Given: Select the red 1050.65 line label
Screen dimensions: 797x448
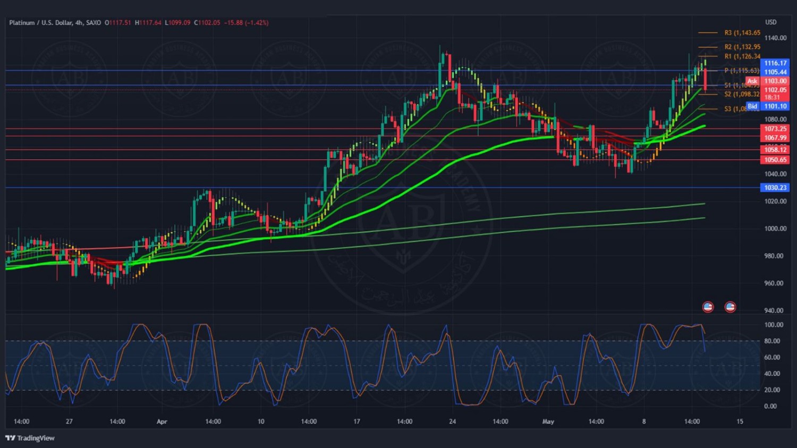Looking at the screenshot, I should [775, 160].
